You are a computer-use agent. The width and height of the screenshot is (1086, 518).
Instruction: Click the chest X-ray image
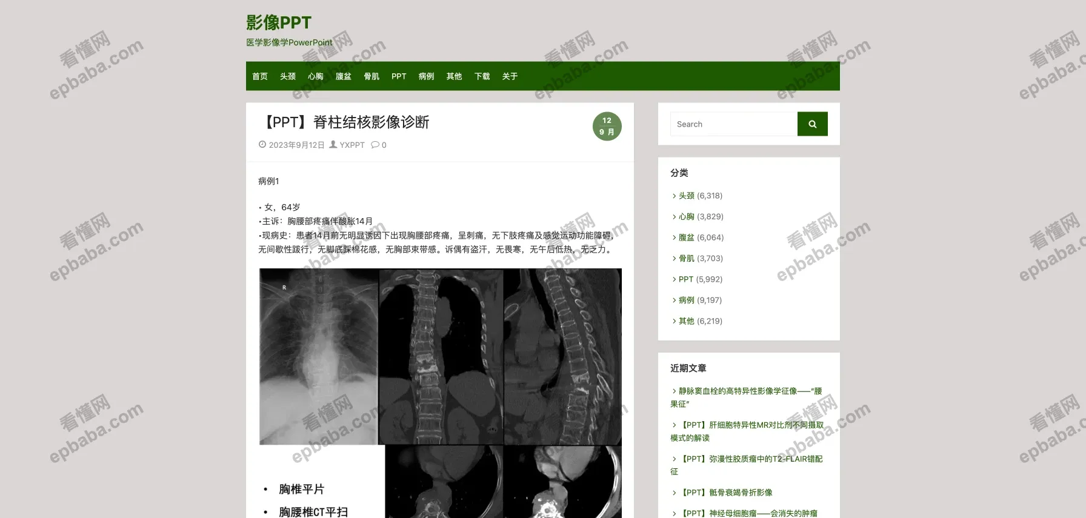coord(319,357)
